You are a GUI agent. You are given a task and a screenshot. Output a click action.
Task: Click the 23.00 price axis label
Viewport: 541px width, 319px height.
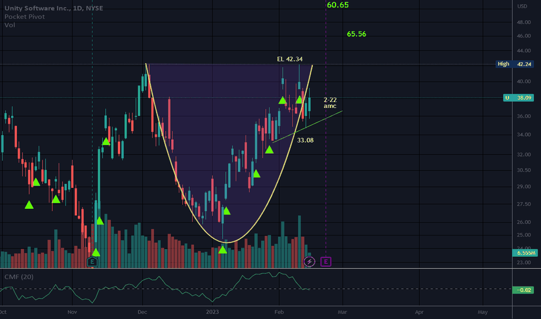pos(524,262)
